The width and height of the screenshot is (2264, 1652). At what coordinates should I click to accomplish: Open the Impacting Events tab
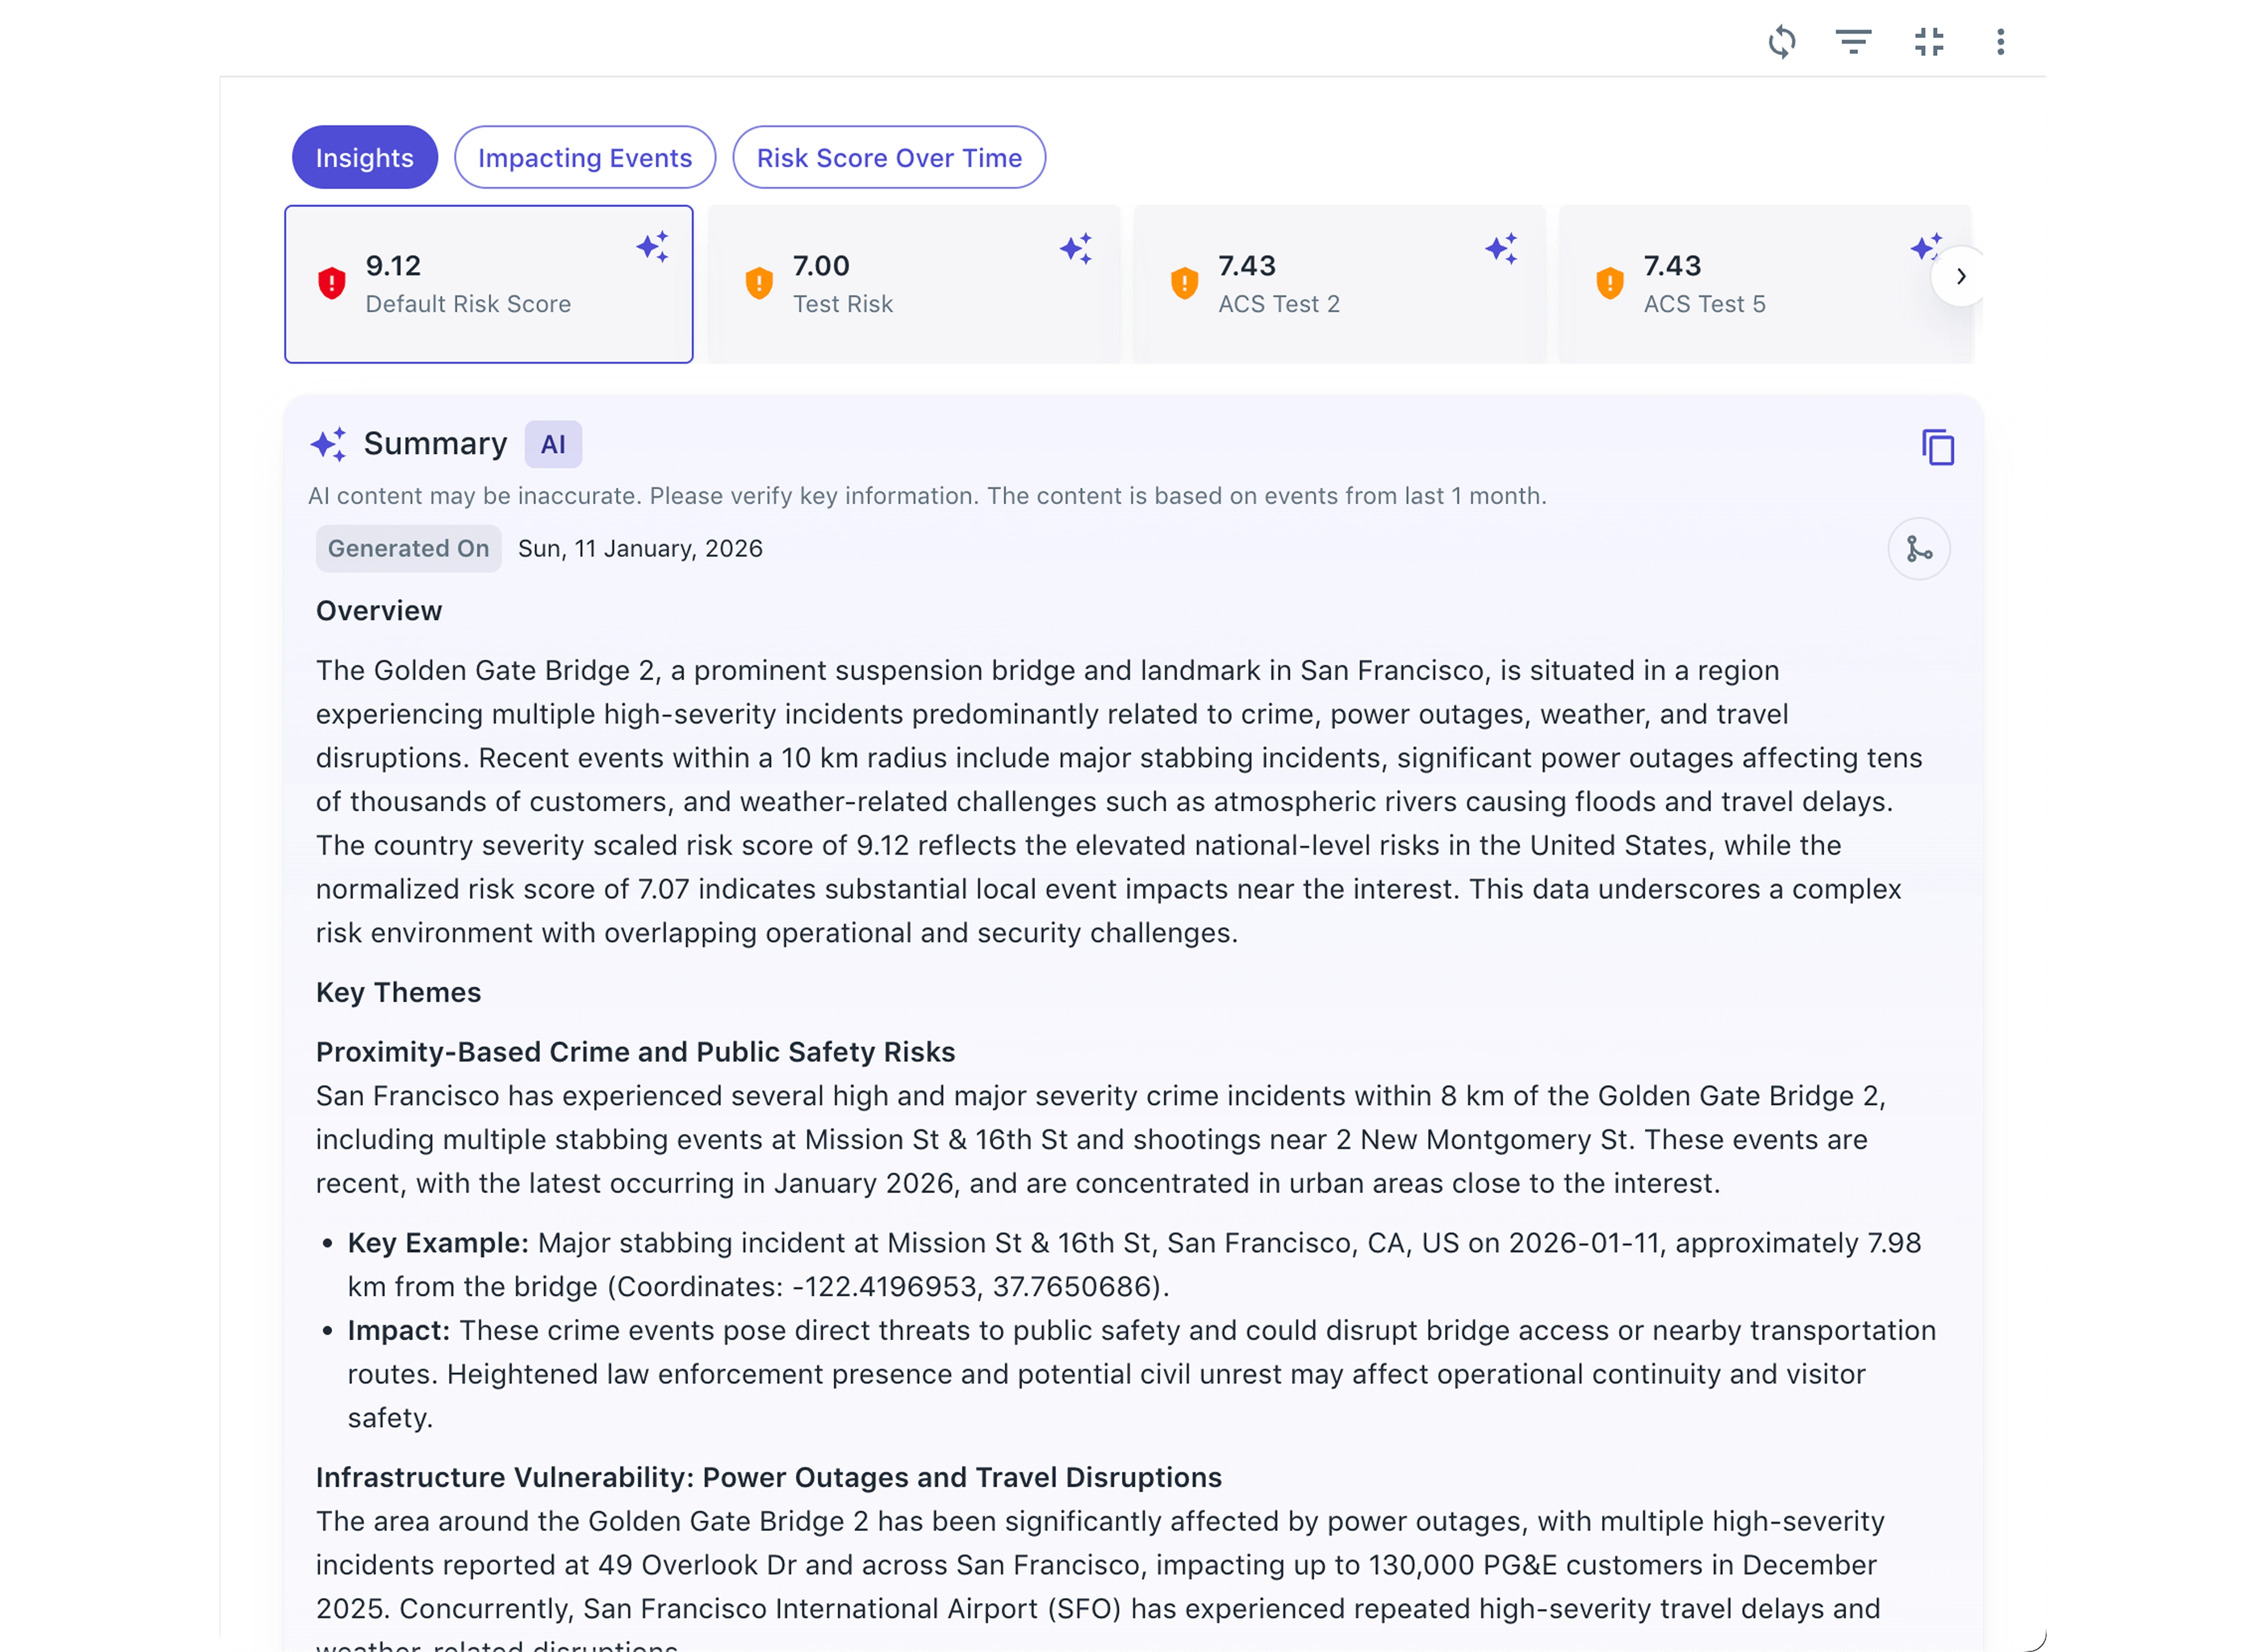(584, 158)
